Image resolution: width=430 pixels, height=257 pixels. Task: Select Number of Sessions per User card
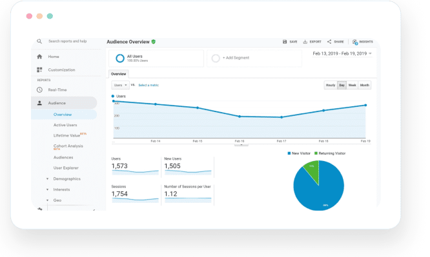point(188,195)
